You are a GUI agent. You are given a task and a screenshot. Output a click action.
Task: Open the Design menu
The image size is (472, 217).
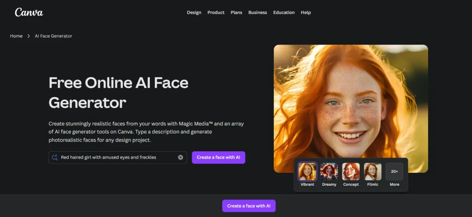194,12
